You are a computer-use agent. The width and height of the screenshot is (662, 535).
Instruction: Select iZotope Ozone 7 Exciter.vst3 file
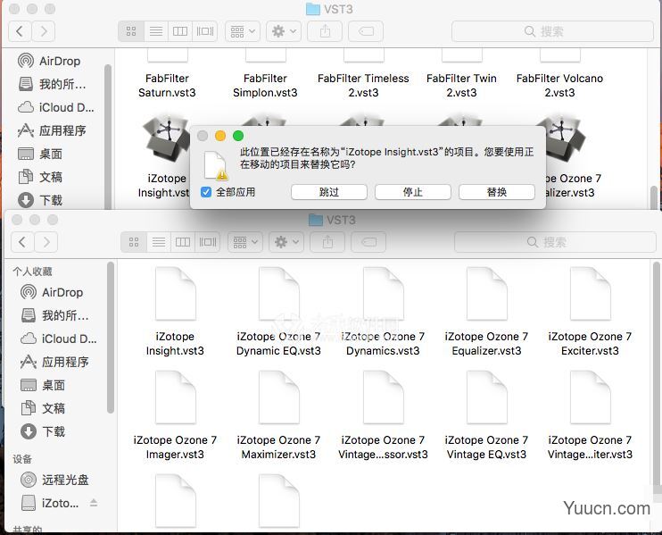590,312
